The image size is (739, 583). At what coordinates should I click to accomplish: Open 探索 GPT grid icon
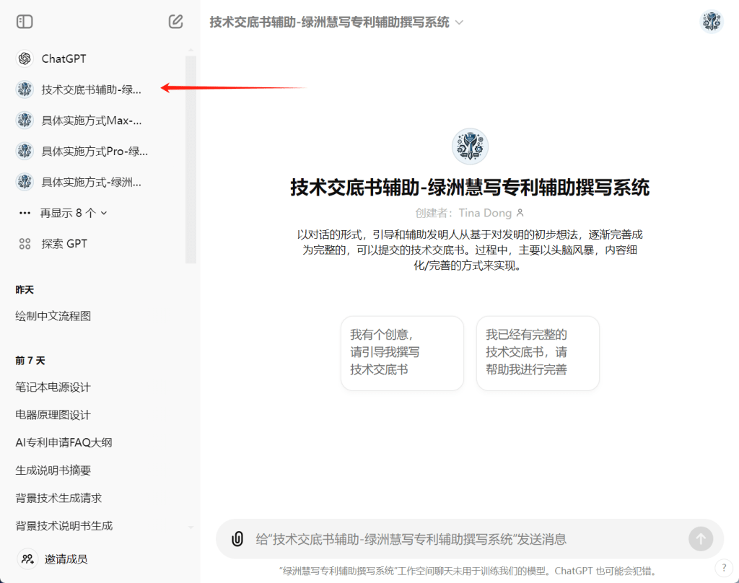click(25, 244)
